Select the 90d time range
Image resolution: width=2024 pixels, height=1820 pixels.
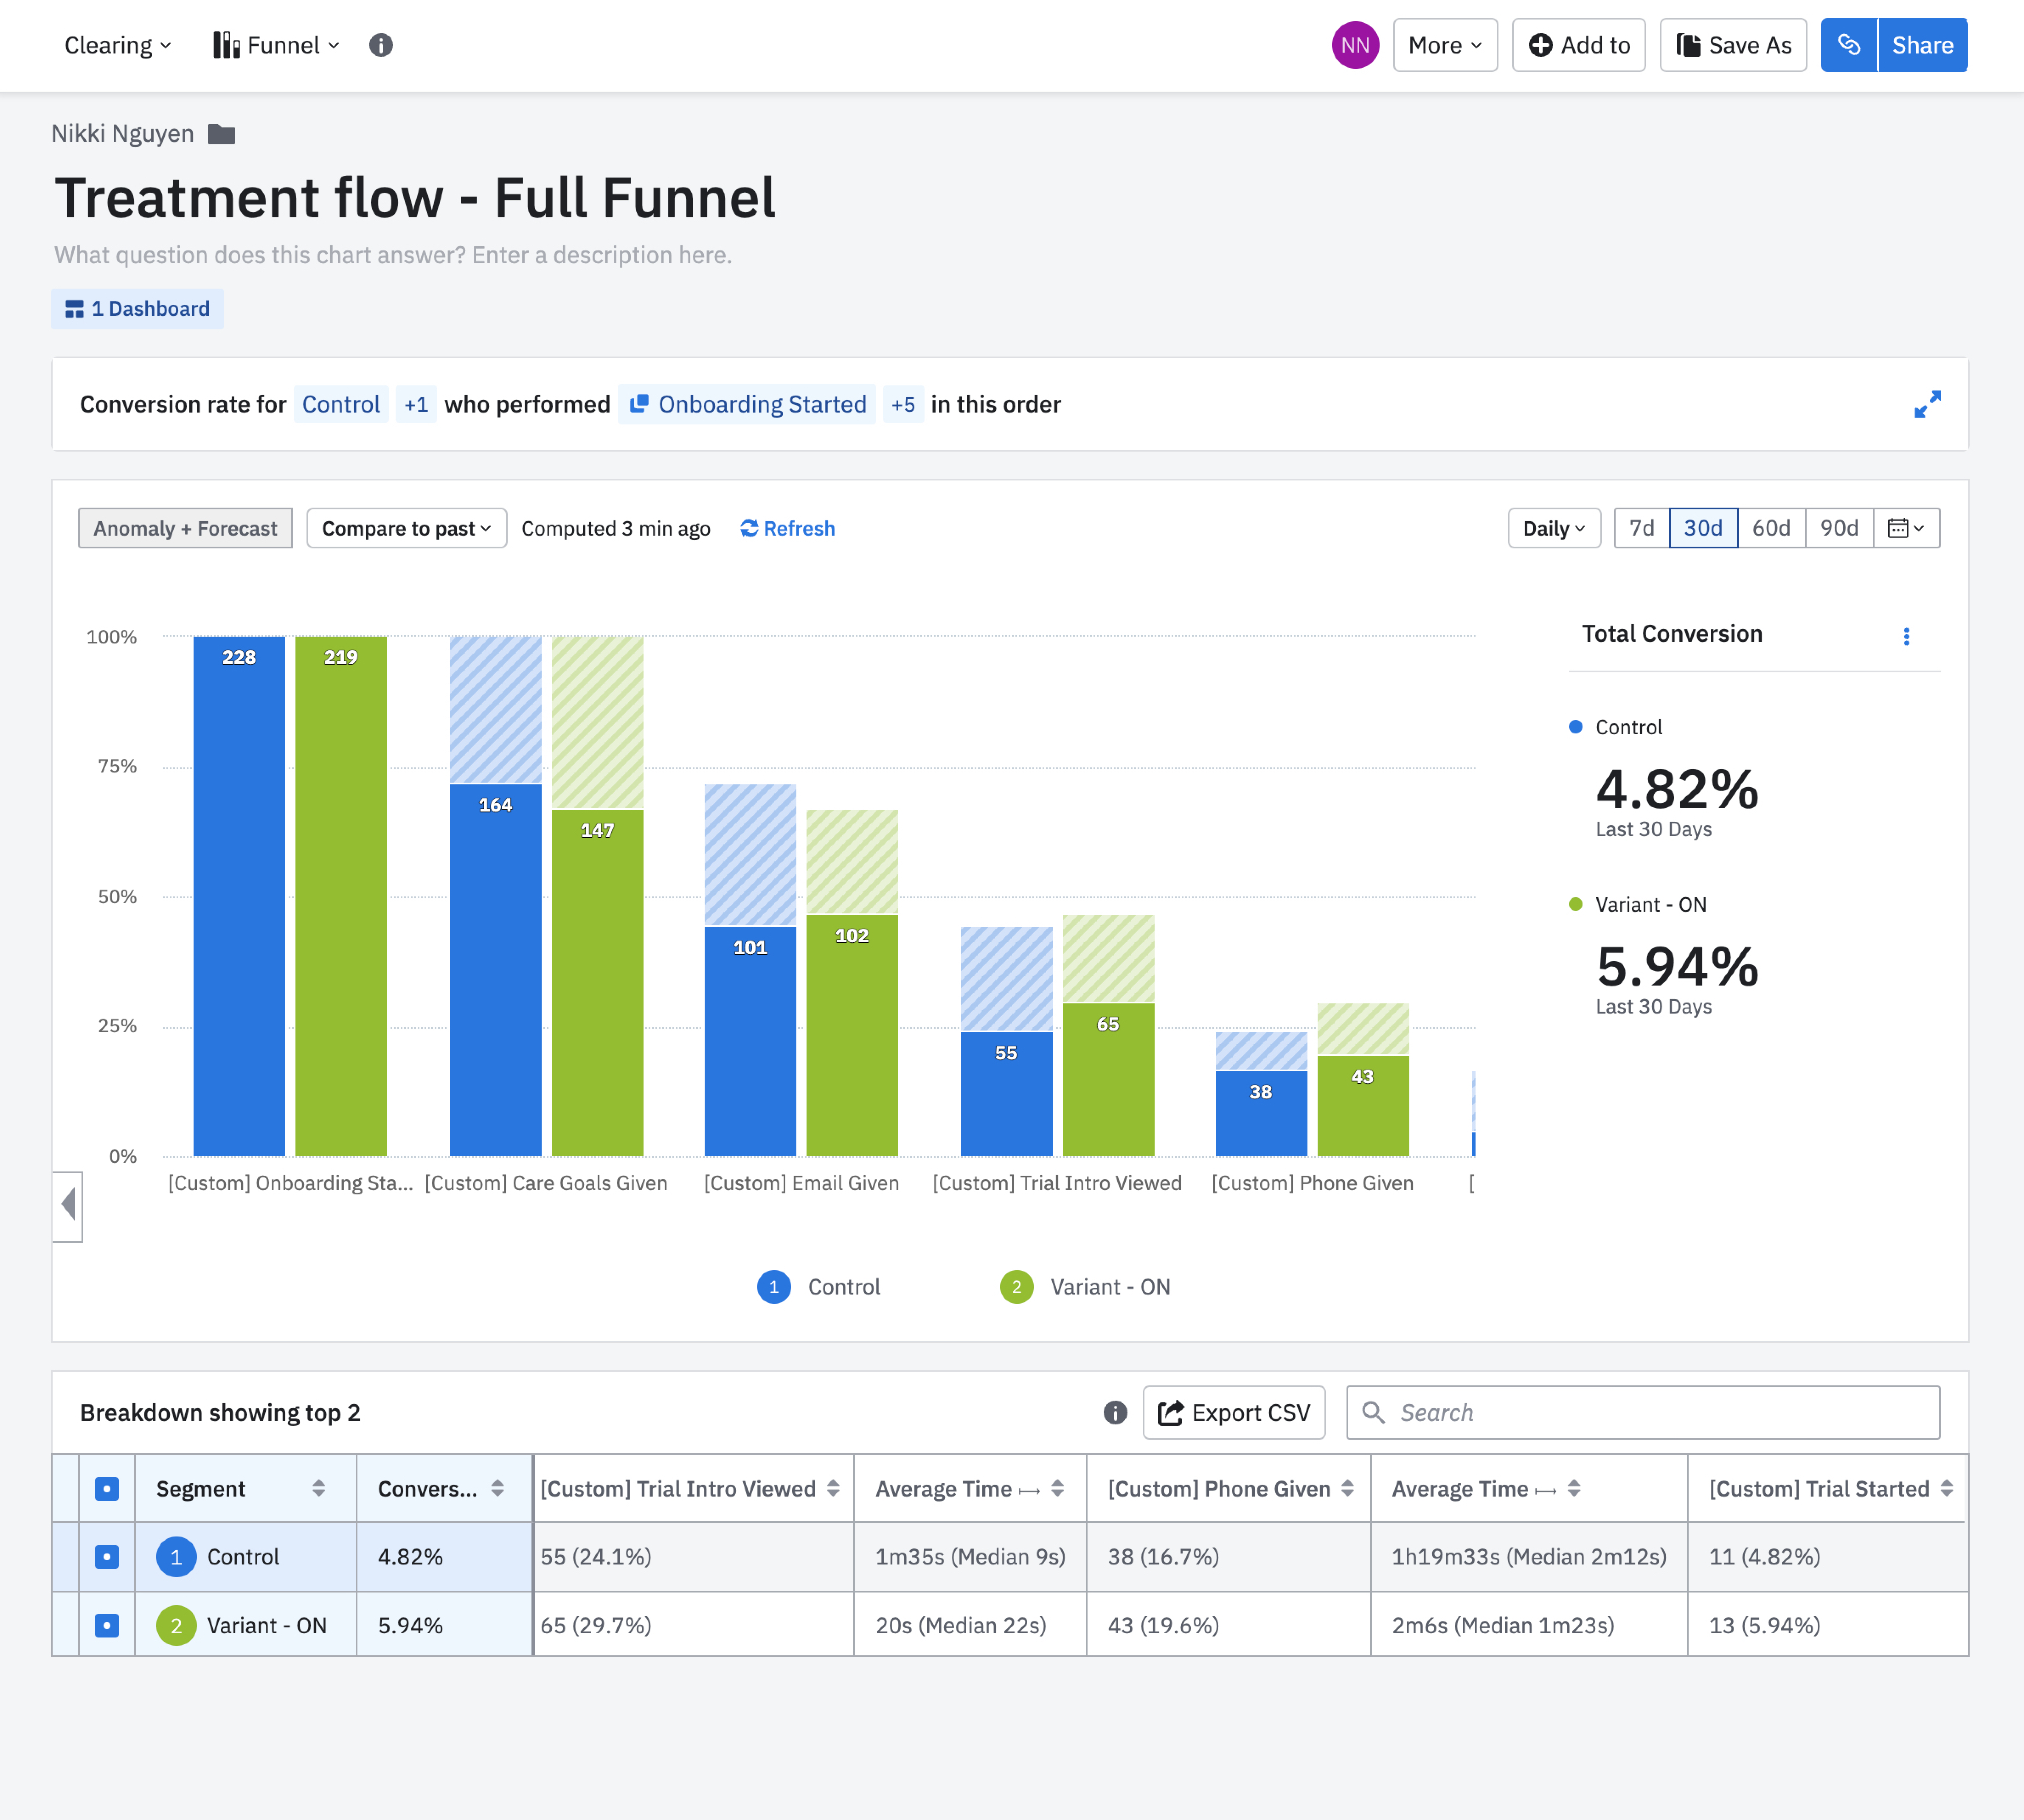[1839, 528]
